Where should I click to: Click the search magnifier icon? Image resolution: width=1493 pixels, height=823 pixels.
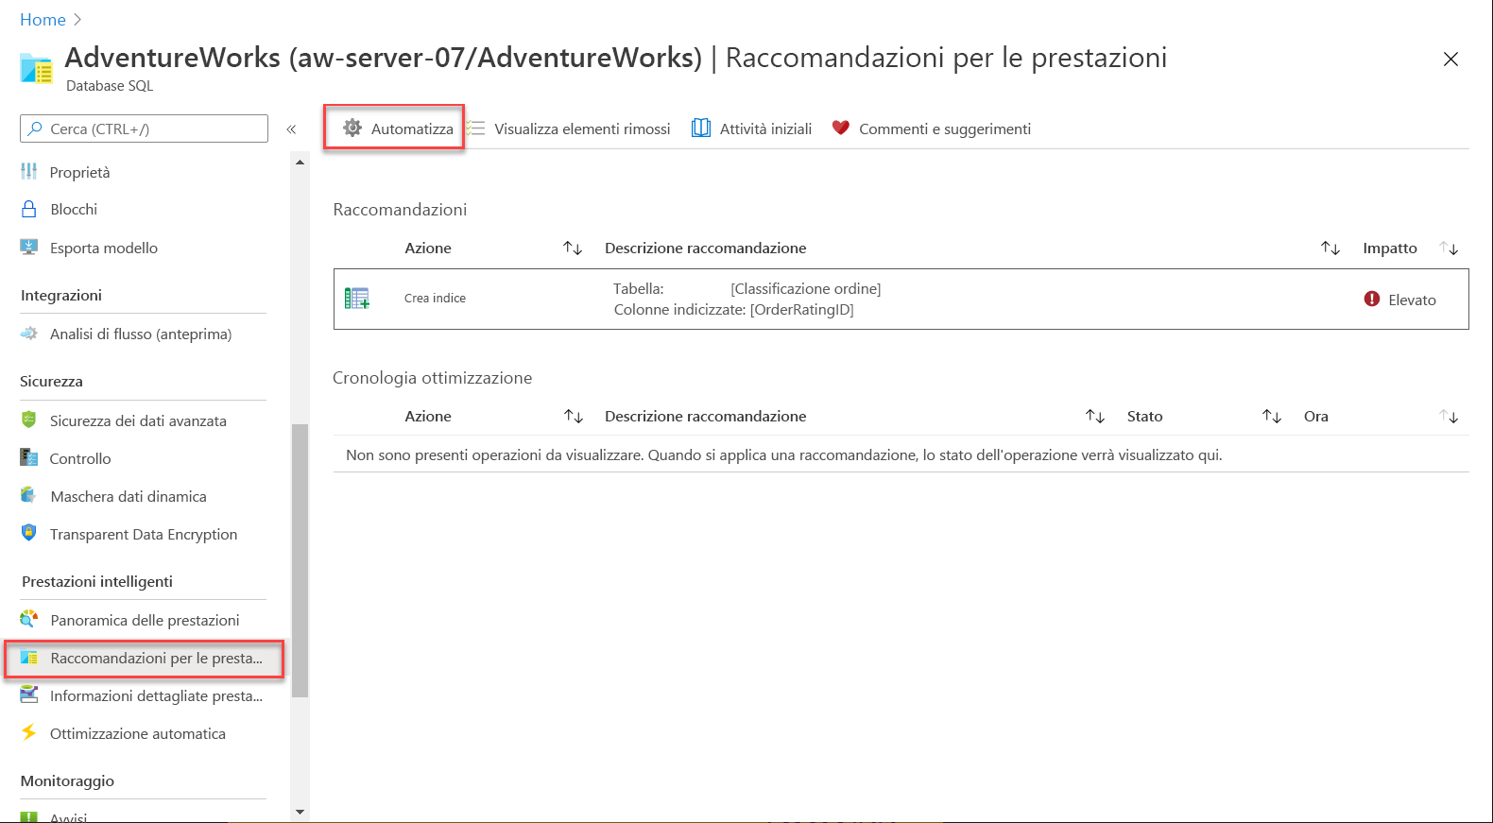pos(35,129)
